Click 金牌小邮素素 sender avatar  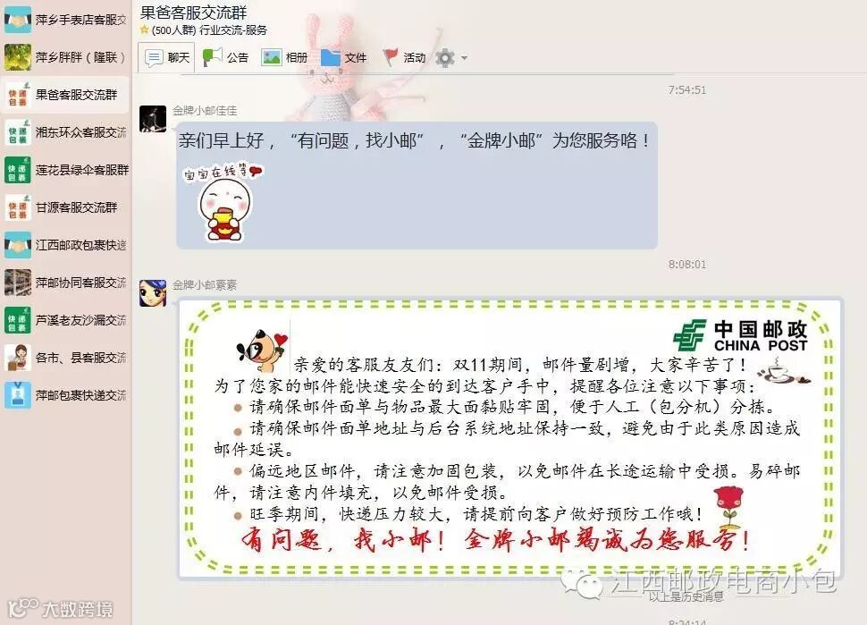click(153, 293)
